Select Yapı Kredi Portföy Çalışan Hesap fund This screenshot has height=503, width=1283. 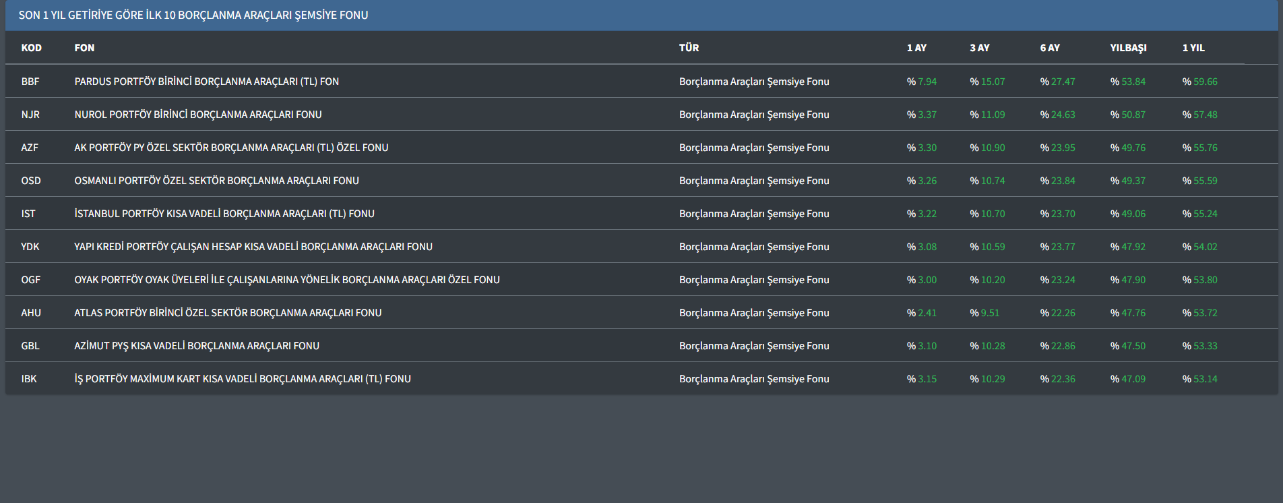253,247
